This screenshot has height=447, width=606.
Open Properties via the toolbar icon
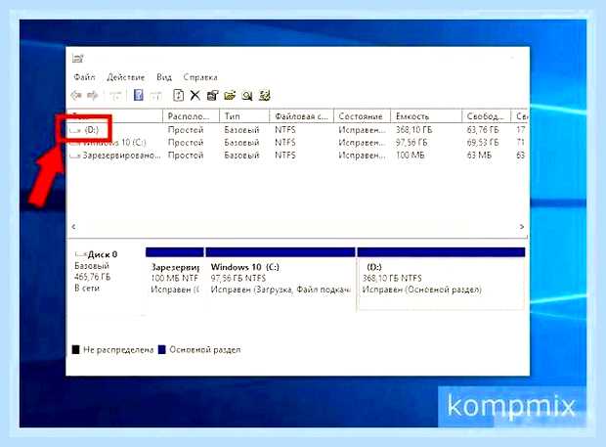[212, 95]
